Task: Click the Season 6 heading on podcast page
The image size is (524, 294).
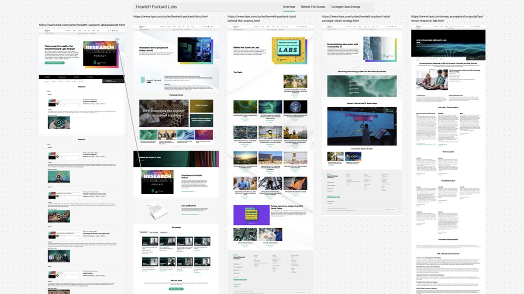Action: click(x=82, y=86)
